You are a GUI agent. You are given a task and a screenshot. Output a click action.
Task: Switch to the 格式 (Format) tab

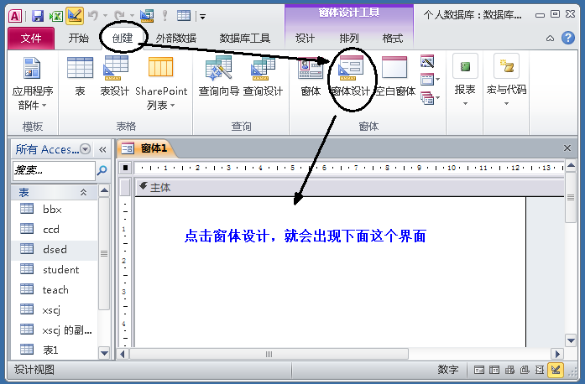[393, 38]
